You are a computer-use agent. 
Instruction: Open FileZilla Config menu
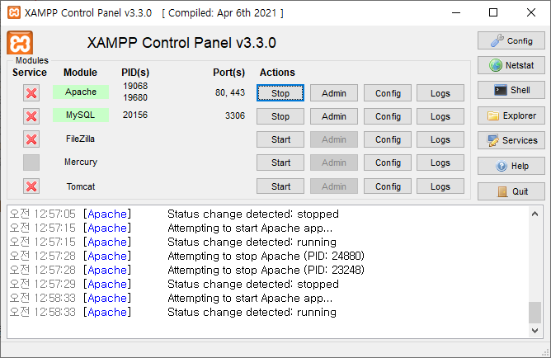click(x=388, y=139)
